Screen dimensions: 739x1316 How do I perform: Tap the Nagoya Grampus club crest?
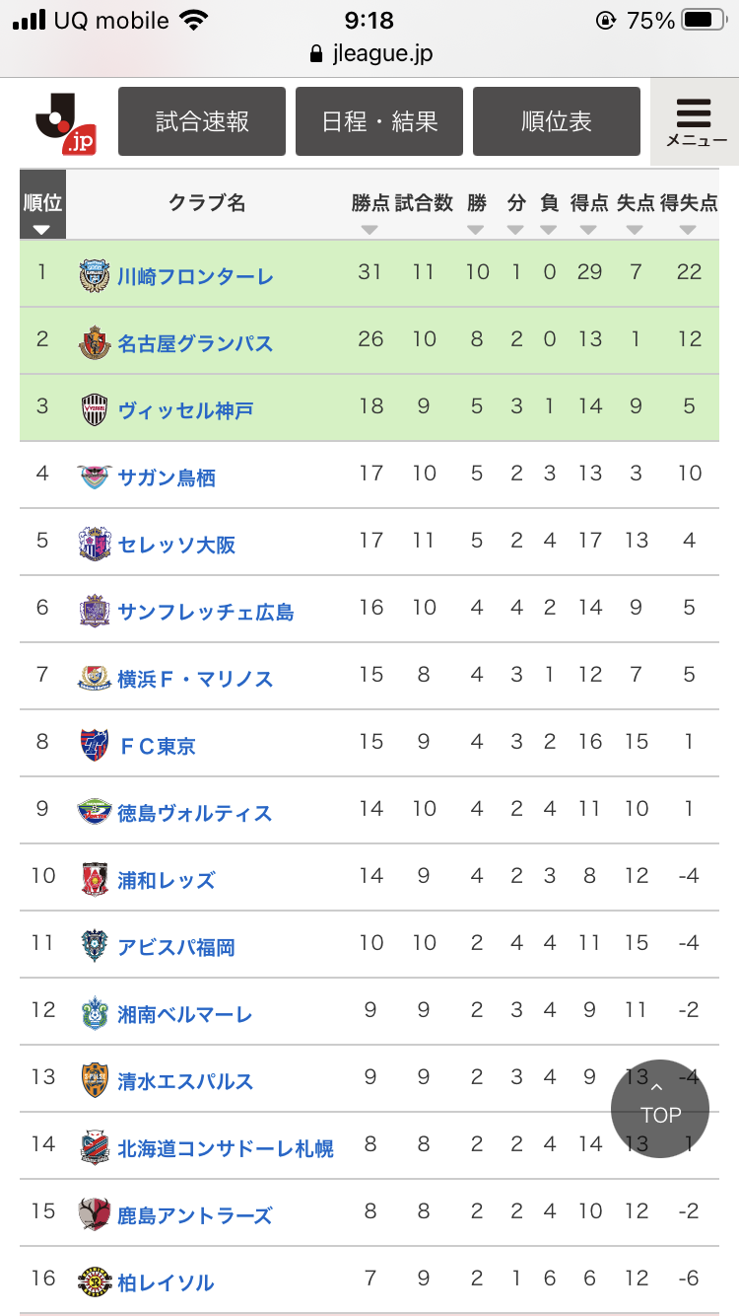[95, 342]
